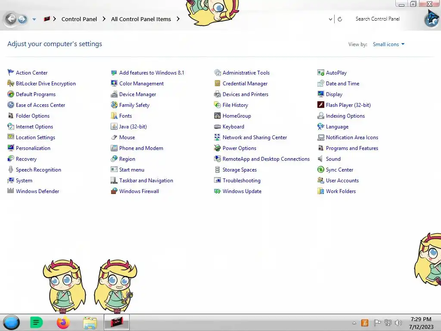Click the Speech Recognition microphone icon
441x331 pixels.
[11, 169]
